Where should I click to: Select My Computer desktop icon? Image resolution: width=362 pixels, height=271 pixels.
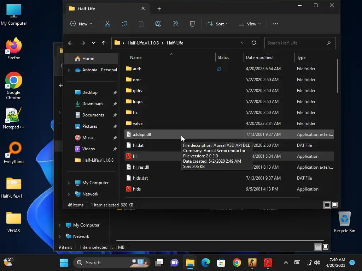14,14
